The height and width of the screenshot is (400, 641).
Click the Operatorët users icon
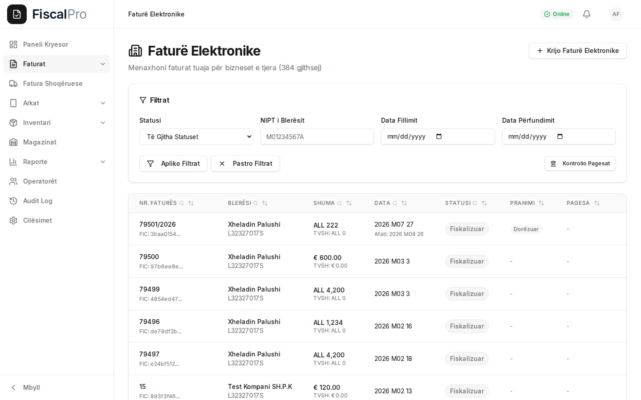point(13,181)
